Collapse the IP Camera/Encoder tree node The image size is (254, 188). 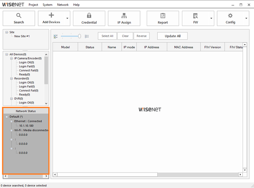click(11, 58)
